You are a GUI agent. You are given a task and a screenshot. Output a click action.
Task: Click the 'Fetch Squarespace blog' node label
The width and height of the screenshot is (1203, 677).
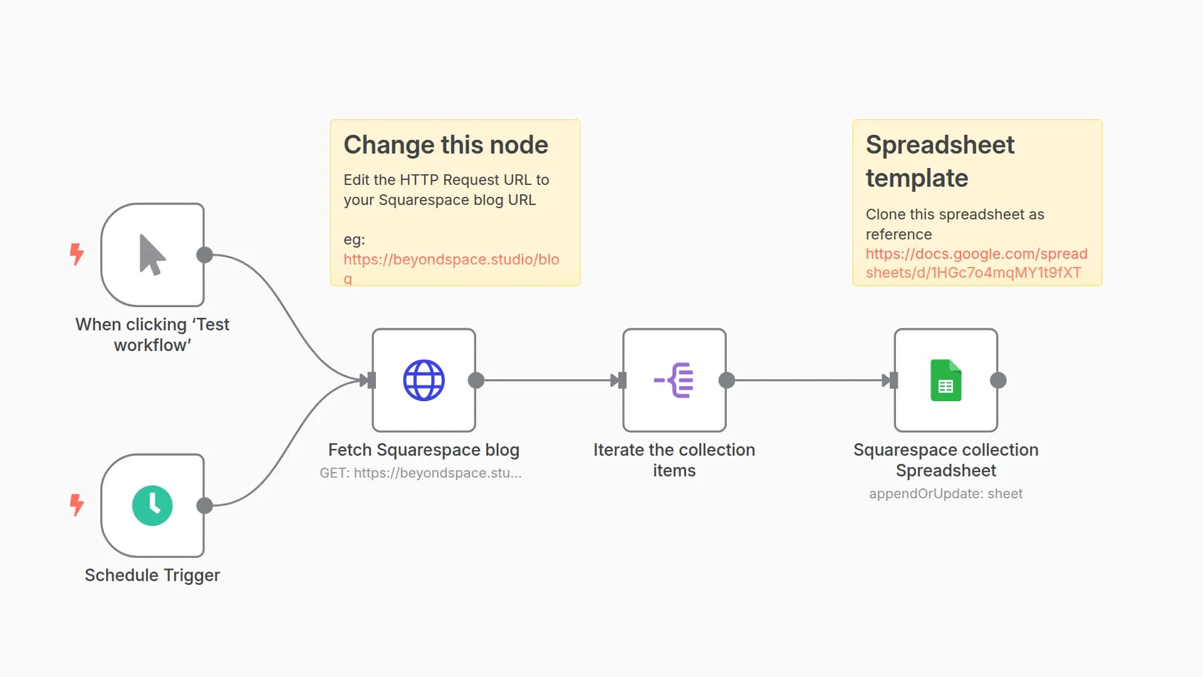tap(424, 450)
